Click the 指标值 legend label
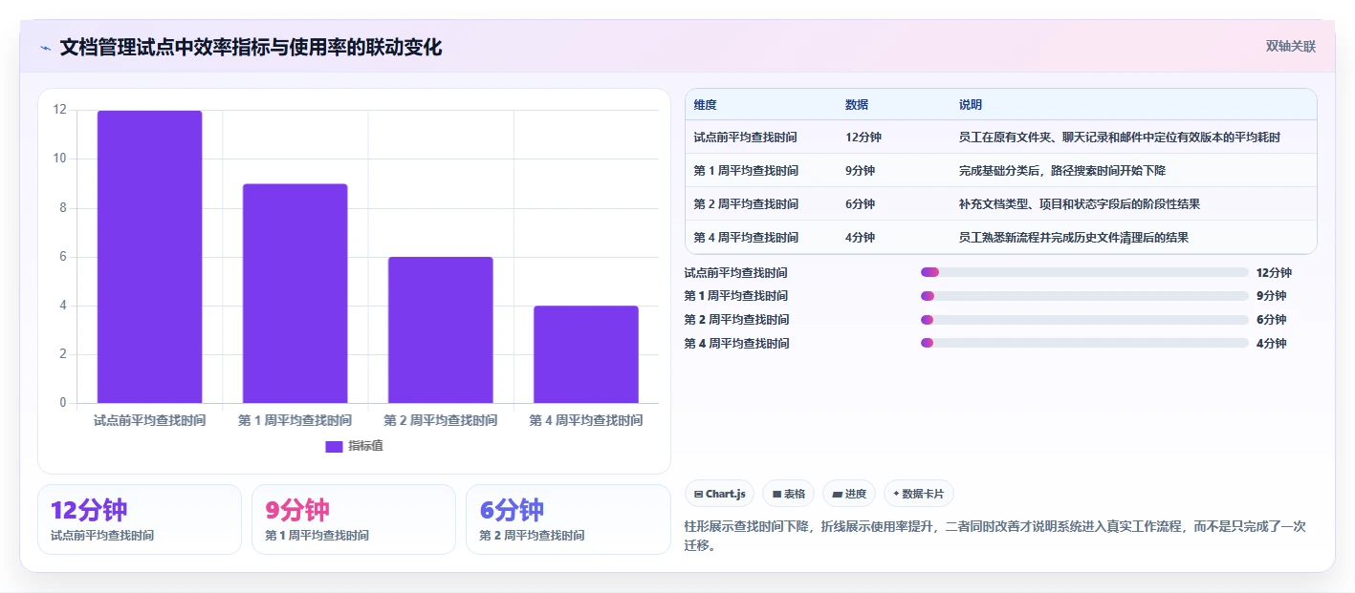 pyautogui.click(x=365, y=446)
